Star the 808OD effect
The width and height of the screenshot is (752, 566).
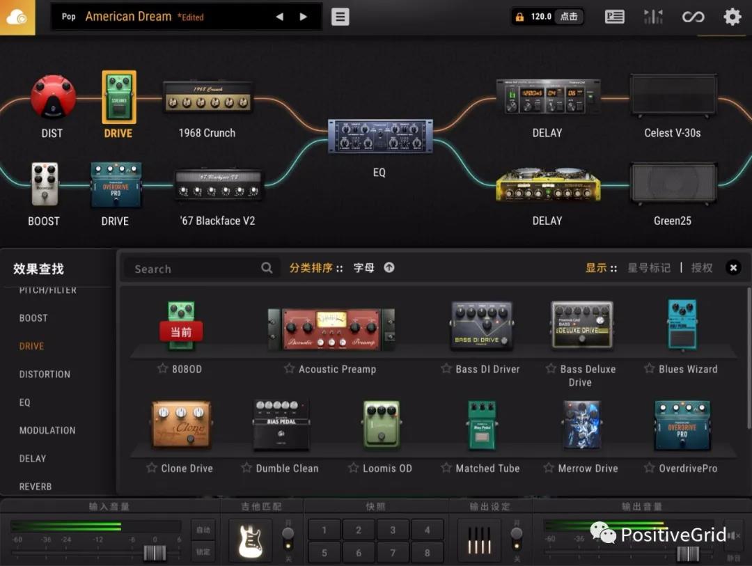tap(162, 368)
